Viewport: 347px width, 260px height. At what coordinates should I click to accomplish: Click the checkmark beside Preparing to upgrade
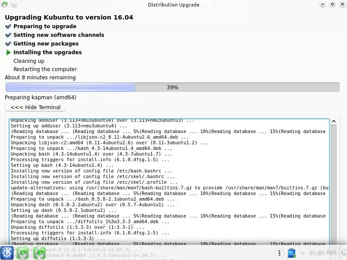[8, 26]
